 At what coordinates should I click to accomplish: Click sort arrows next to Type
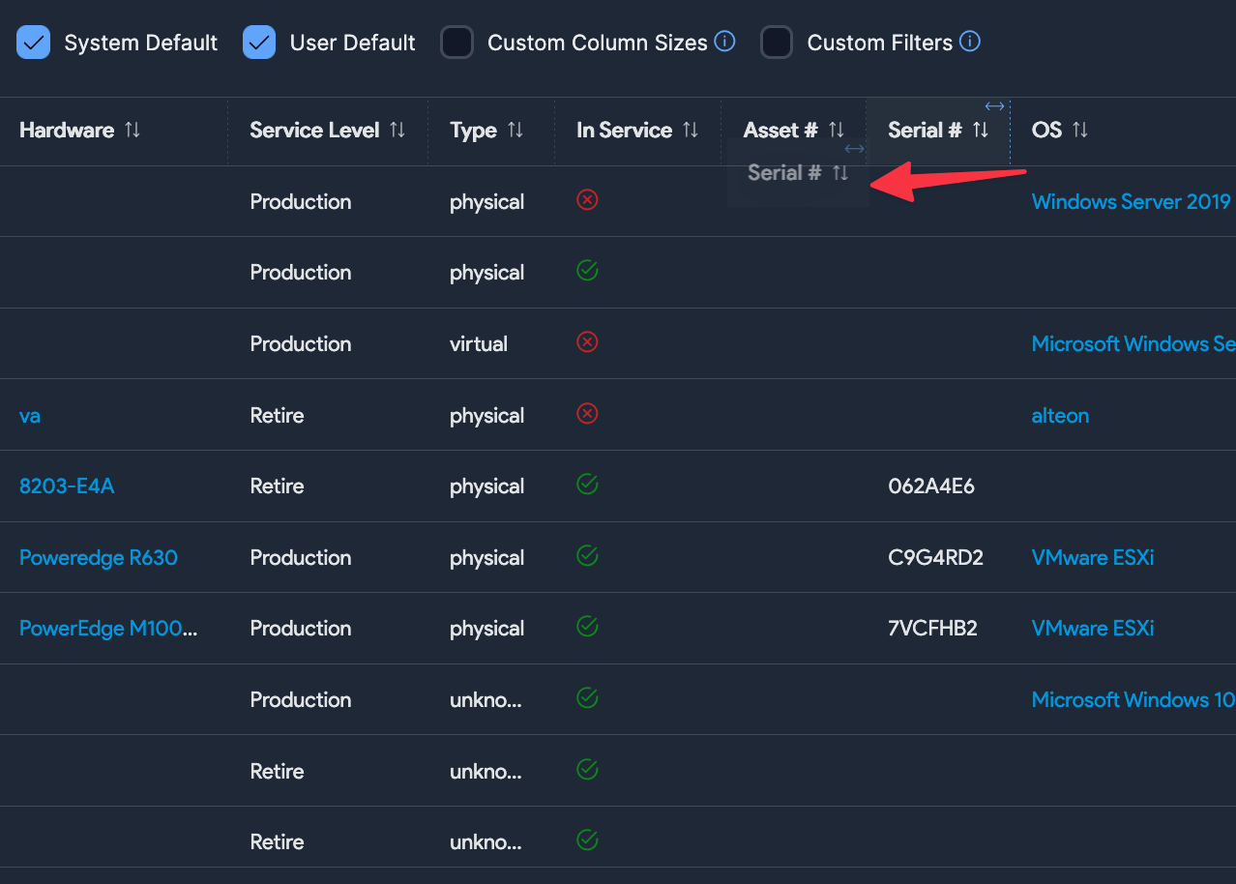[515, 131]
